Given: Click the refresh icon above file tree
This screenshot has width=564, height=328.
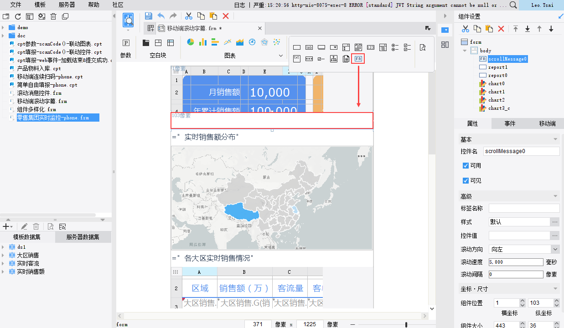Looking at the screenshot, I should coord(17,16).
